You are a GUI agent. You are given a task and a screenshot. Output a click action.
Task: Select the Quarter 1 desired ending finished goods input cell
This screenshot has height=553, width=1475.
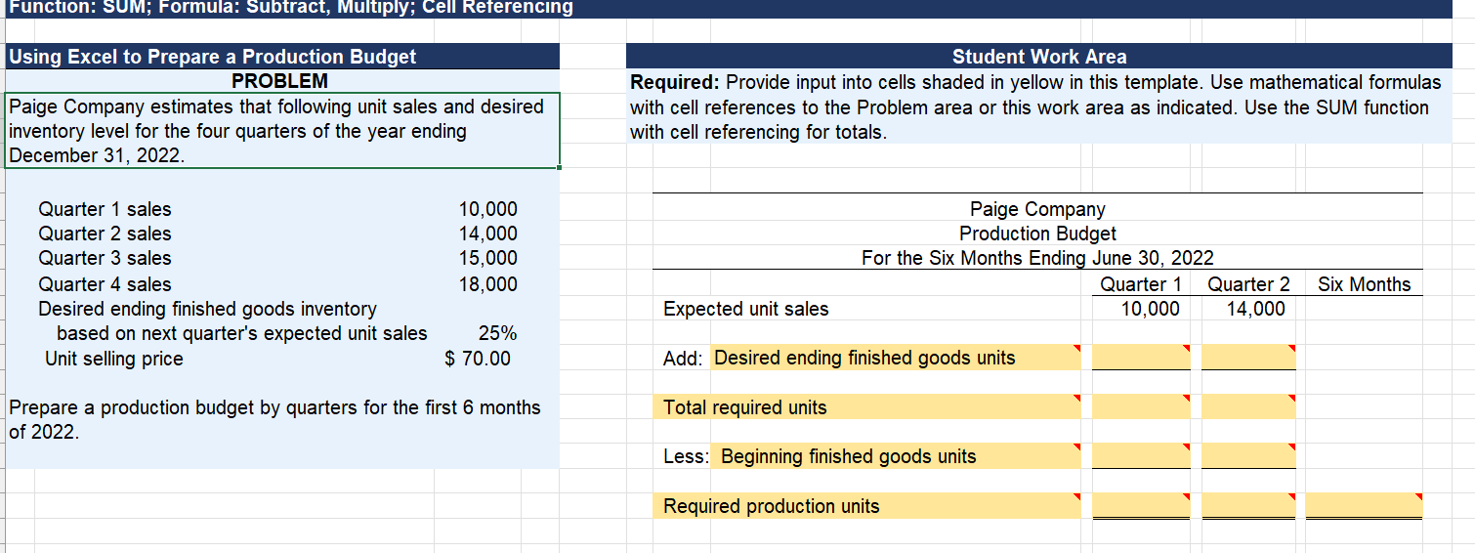tap(1141, 358)
